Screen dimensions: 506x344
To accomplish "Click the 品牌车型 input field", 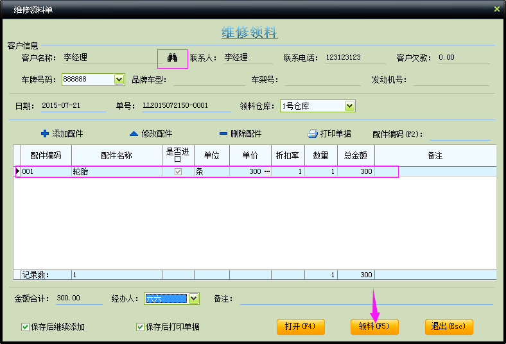I will pos(209,80).
